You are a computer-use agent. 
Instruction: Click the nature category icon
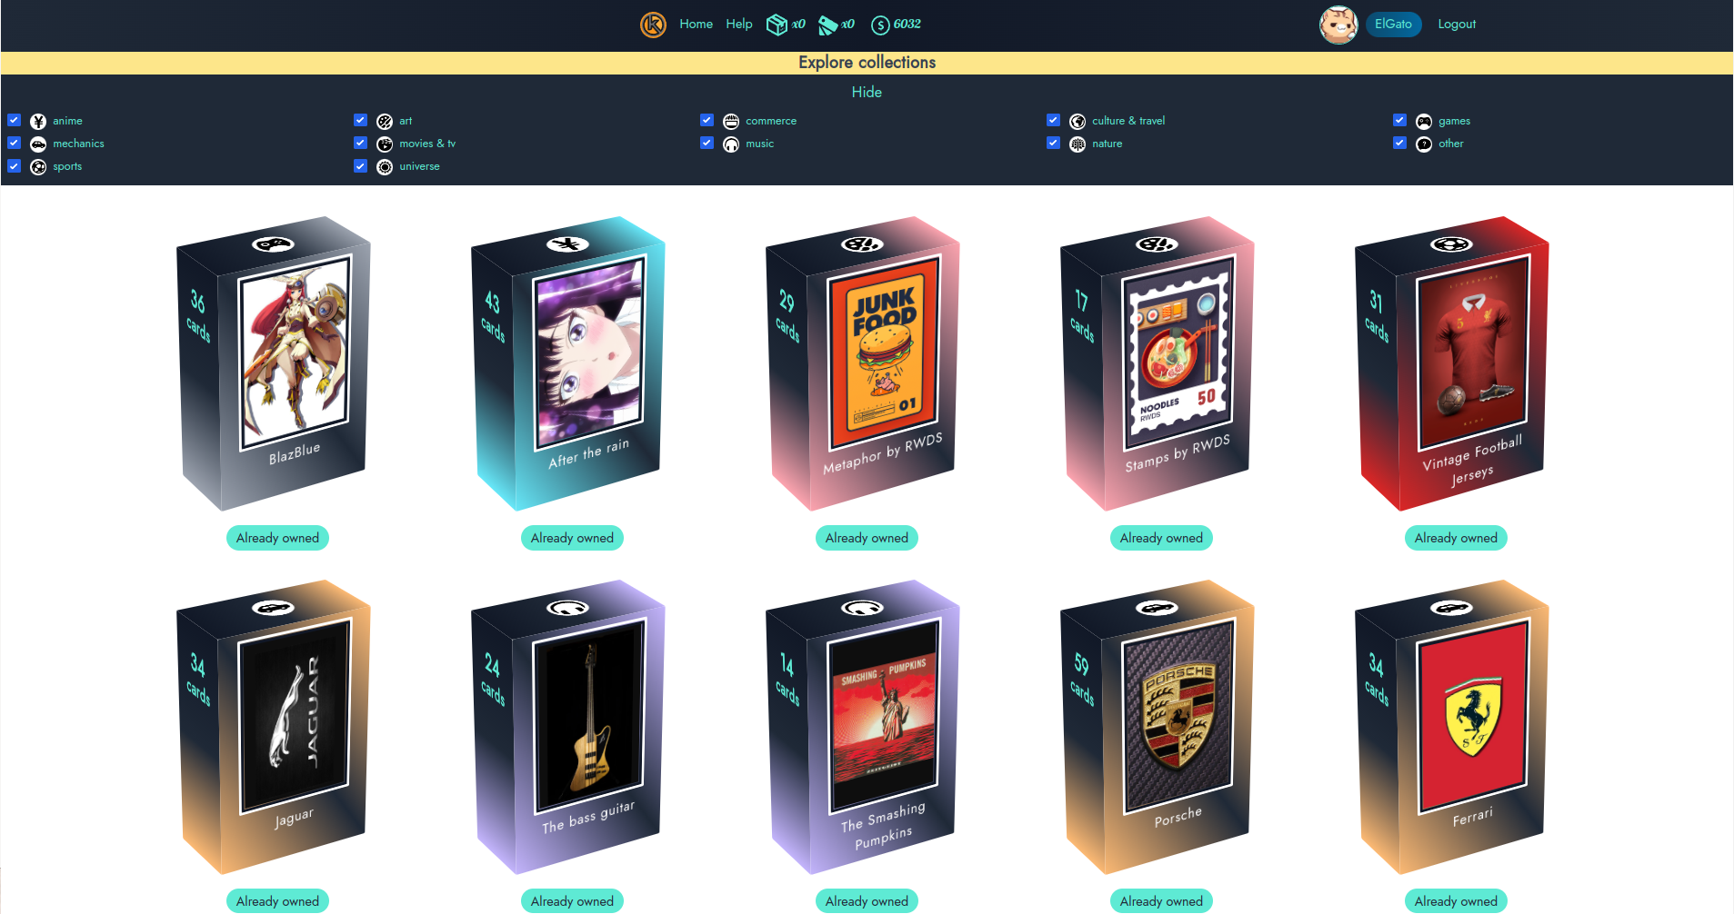point(1077,144)
